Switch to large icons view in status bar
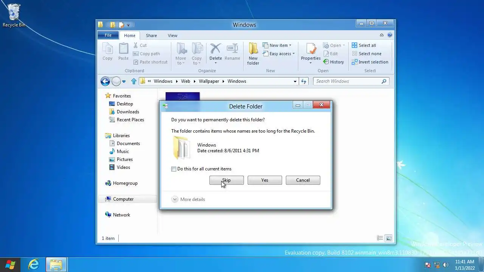484x272 pixels. 388,238
